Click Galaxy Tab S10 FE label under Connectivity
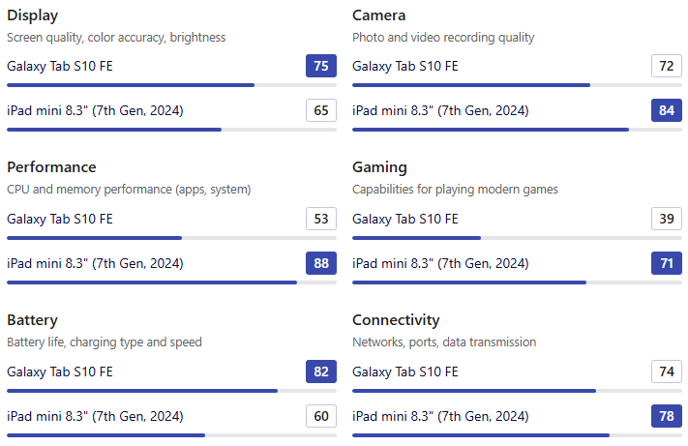The height and width of the screenshot is (446, 688). (x=405, y=372)
